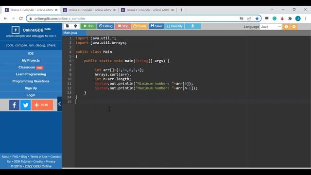Place cursor on empty line 15
The width and height of the screenshot is (311, 175).
tap(192, 102)
